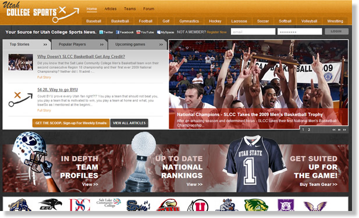Select the Volleyball sport tab
The image size is (359, 218).
click(309, 21)
